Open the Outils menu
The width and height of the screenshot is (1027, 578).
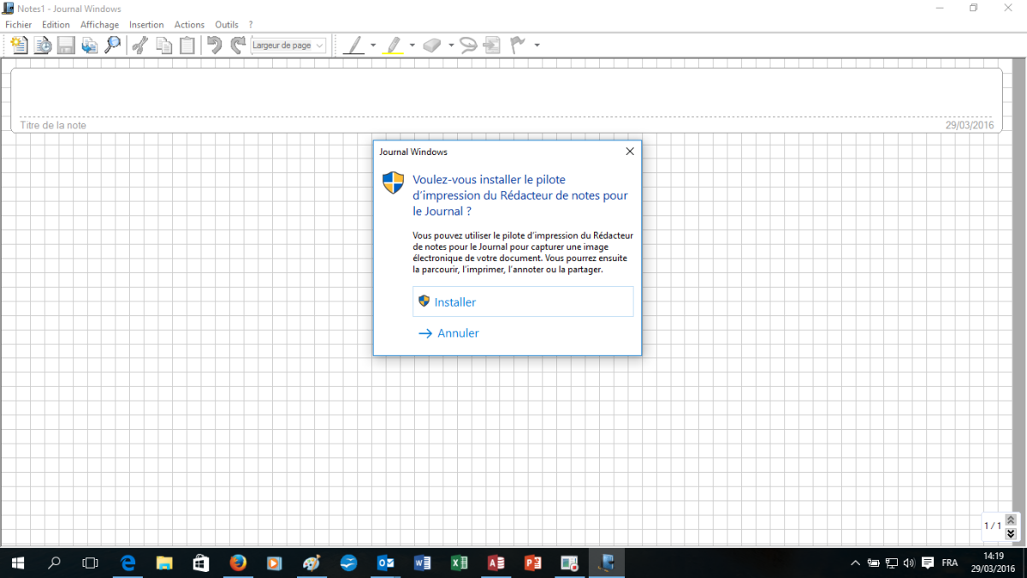[x=227, y=25]
